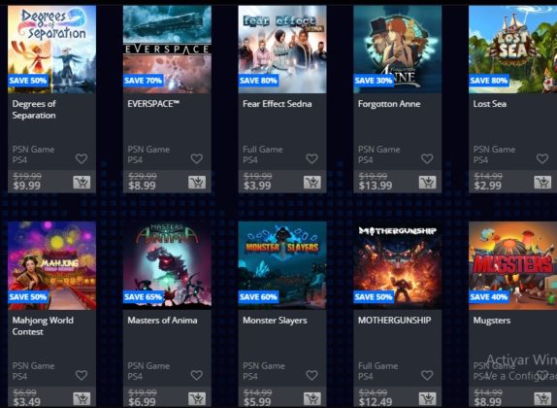The height and width of the screenshot is (408, 557).
Task: Toggle wishlist heart for EVERSPACE
Action: pyautogui.click(x=196, y=158)
